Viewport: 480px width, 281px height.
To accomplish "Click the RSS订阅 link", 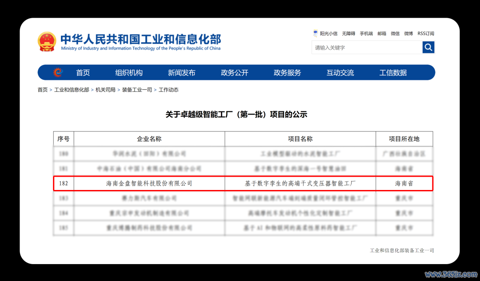I will (x=426, y=34).
